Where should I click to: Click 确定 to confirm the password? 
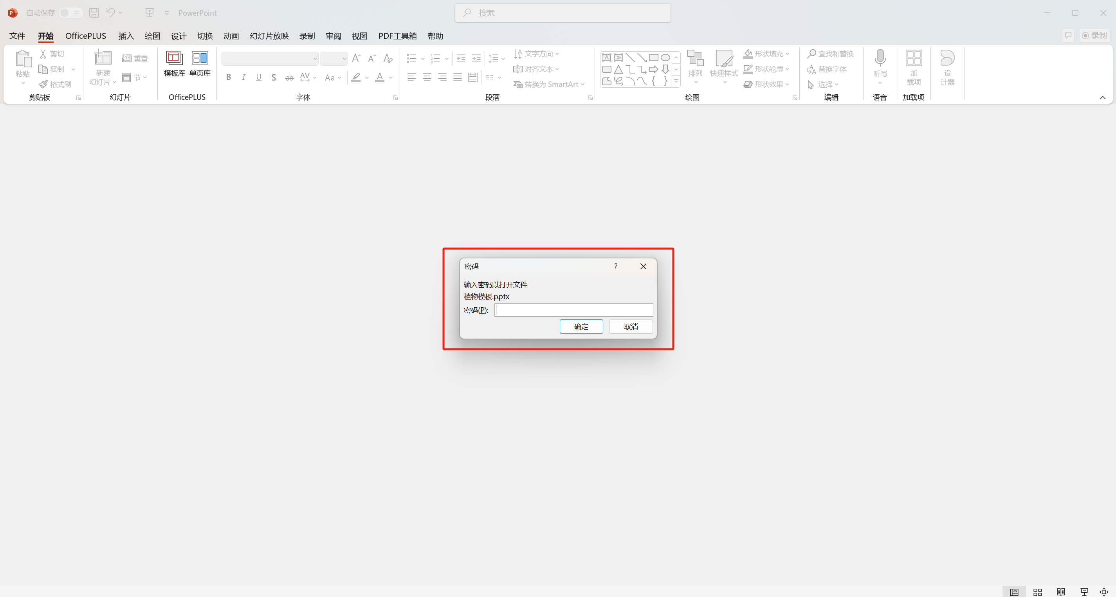581,326
